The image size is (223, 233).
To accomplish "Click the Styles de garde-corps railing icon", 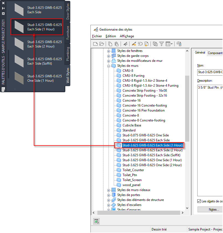I will point(114,56).
